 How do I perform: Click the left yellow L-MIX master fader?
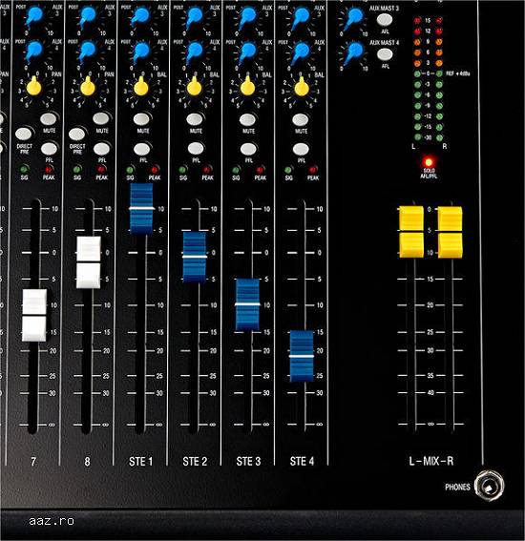[x=411, y=232]
